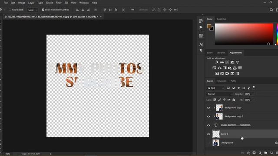Viewport: 278px width, 156px height.
Task: Switch to the Channels tab
Action: (x=222, y=81)
